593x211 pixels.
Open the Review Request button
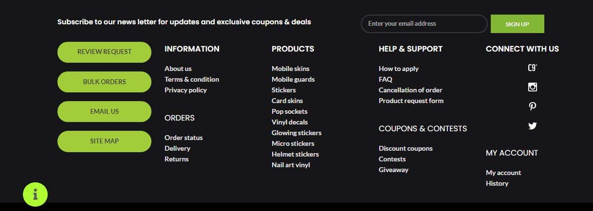104,52
